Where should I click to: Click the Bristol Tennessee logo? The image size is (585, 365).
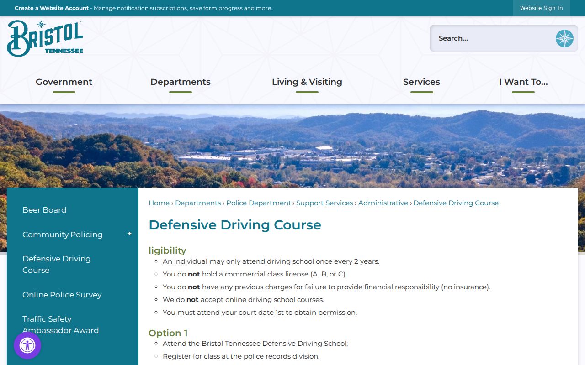[x=45, y=38]
